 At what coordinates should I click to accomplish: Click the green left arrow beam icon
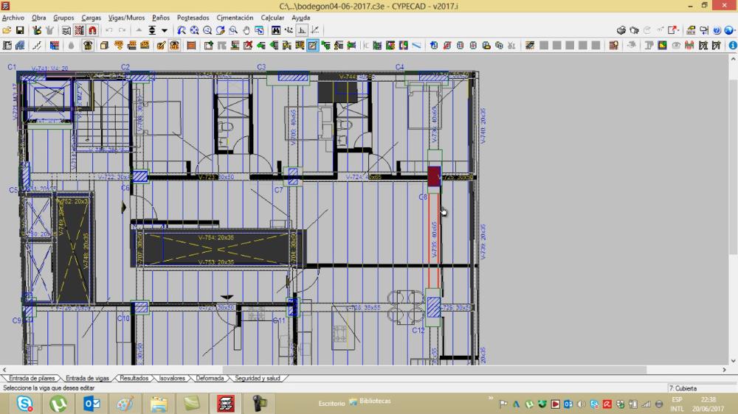click(261, 46)
